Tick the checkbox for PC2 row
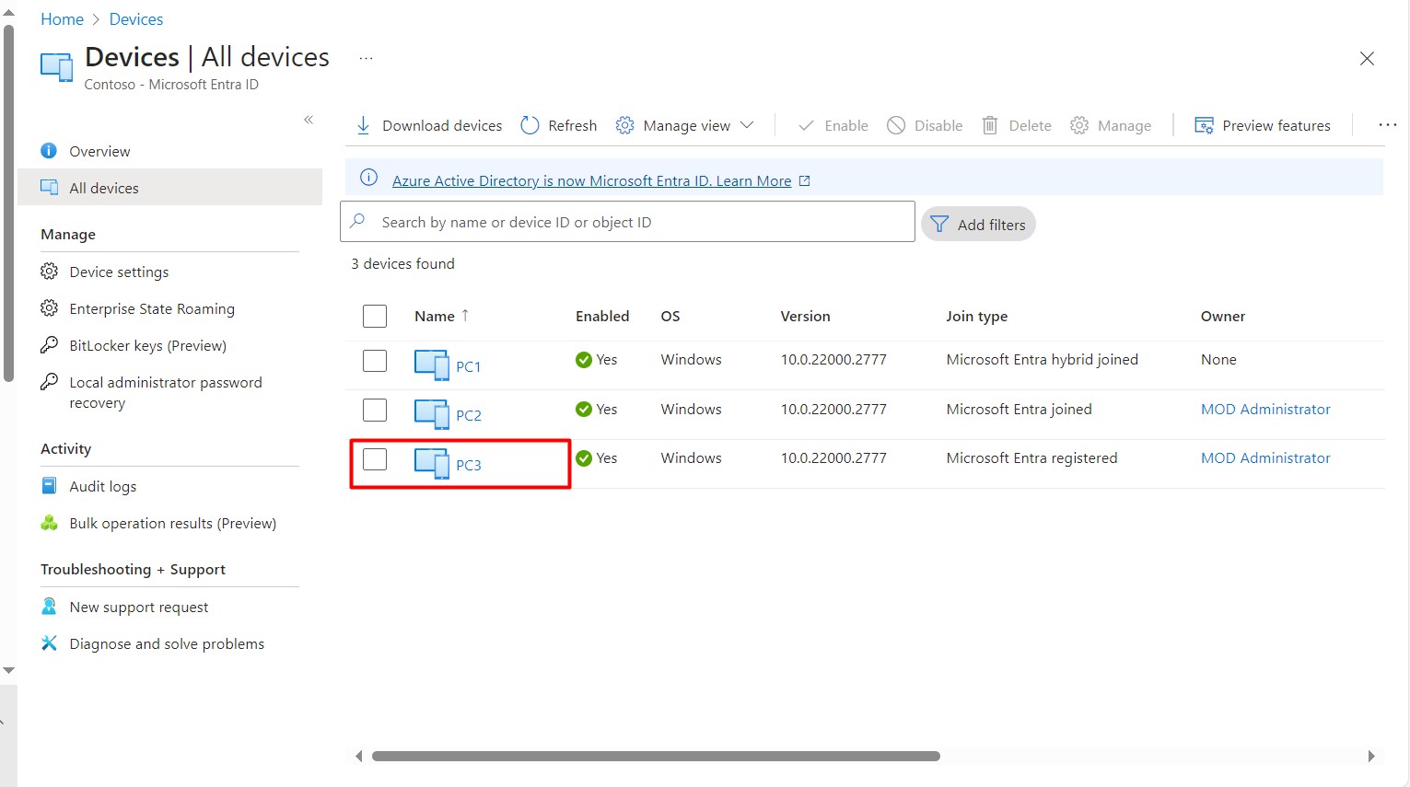Screen dimensions: 1410x787 (x=375, y=410)
